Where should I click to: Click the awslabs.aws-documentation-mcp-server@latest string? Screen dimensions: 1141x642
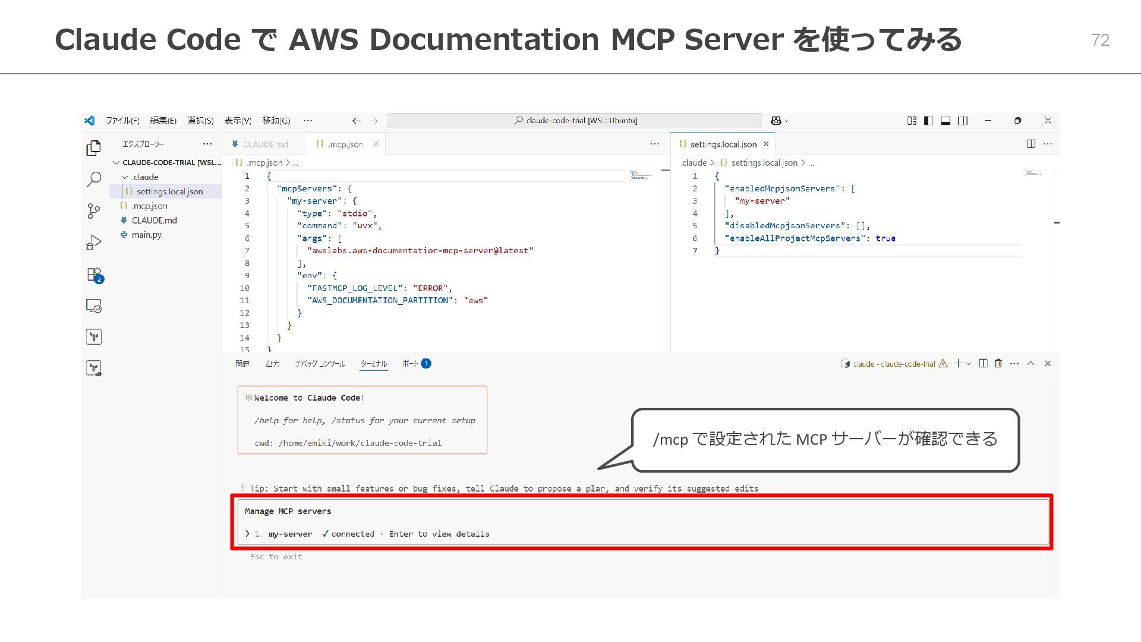pyautogui.click(x=420, y=251)
